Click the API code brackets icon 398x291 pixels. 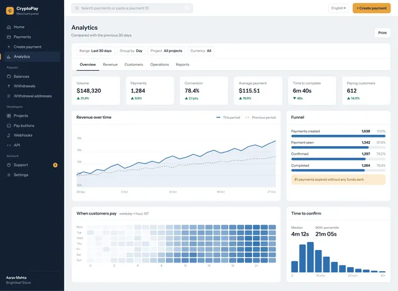(x=9, y=145)
